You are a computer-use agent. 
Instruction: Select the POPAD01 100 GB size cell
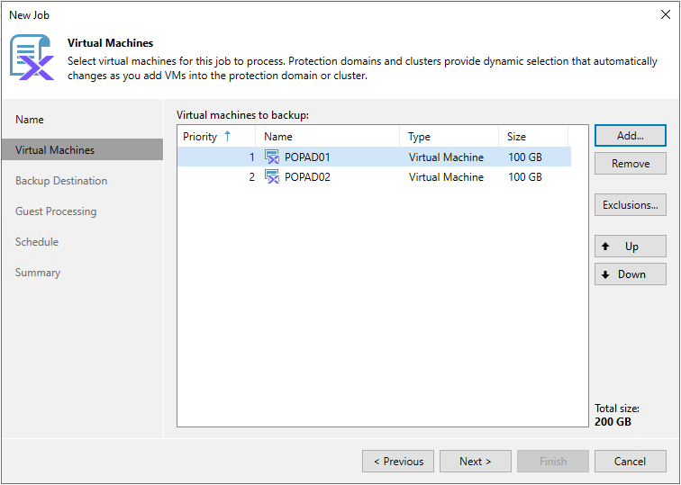pyautogui.click(x=525, y=157)
